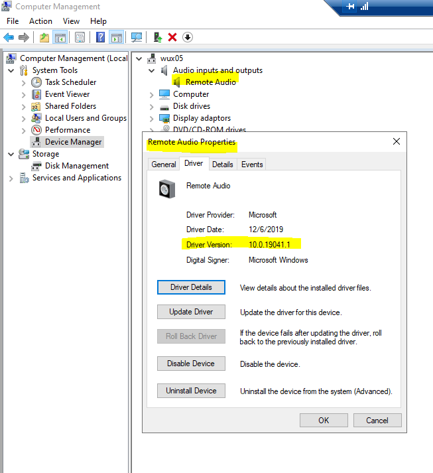Click the wux05 computer node icon
433x473 pixels.
(152, 58)
